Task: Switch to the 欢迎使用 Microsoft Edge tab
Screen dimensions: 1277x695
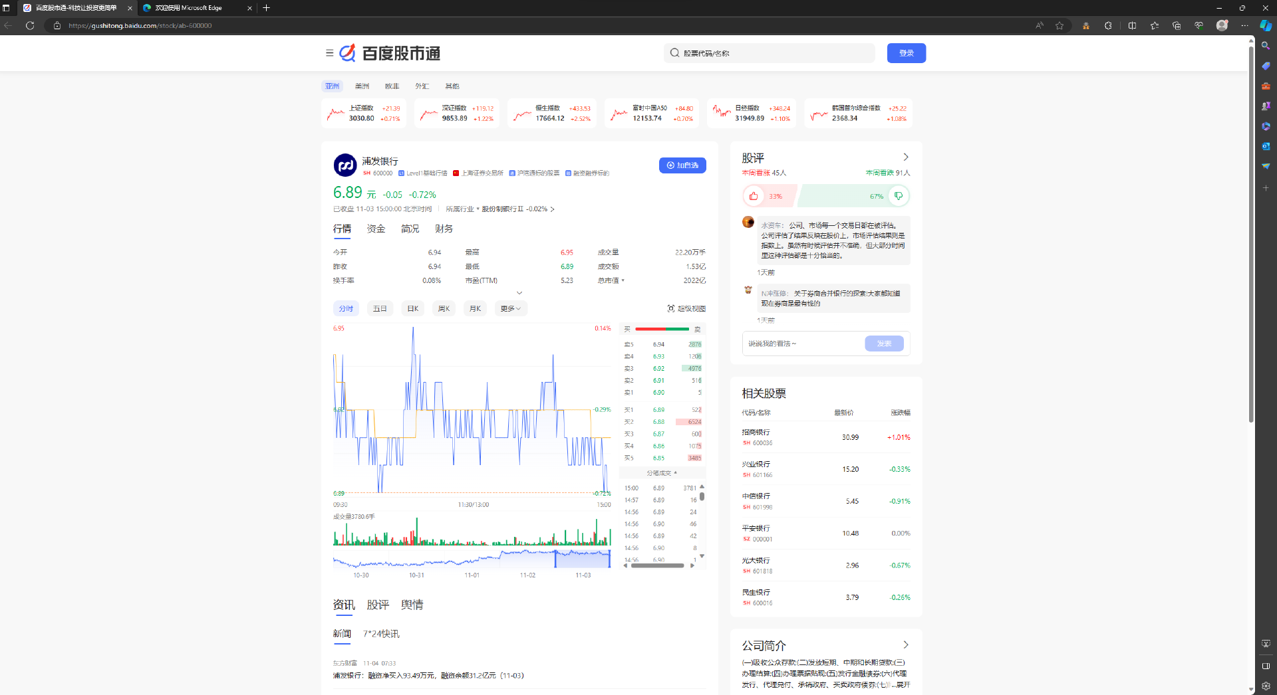Action: (x=196, y=8)
